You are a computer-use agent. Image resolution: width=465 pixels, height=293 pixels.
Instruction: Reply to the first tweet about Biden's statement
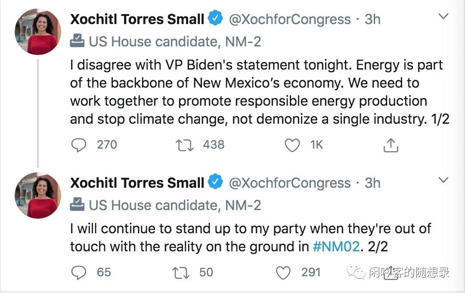(x=78, y=145)
